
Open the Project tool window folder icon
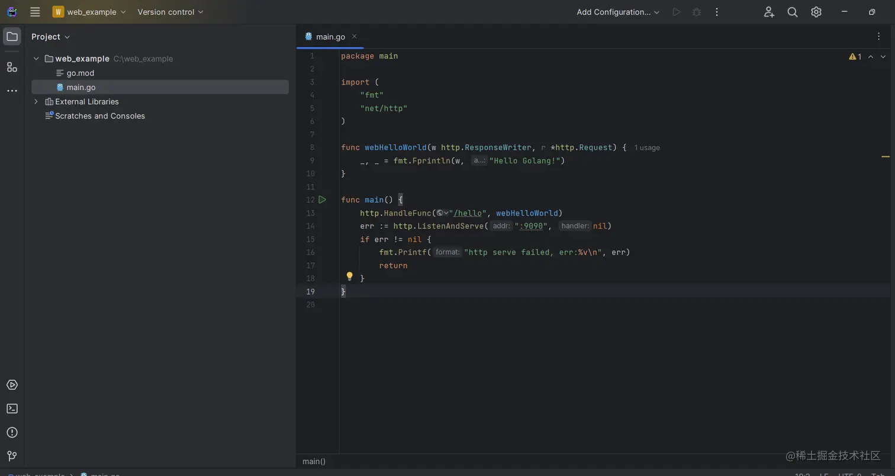tap(12, 37)
